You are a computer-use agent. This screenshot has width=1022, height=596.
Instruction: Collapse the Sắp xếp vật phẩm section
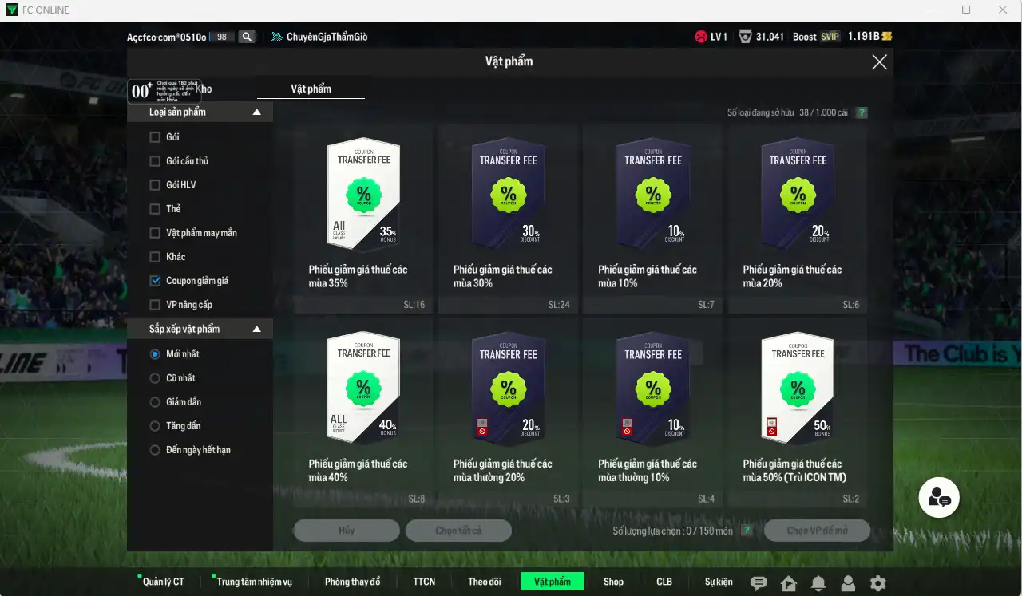coord(256,329)
